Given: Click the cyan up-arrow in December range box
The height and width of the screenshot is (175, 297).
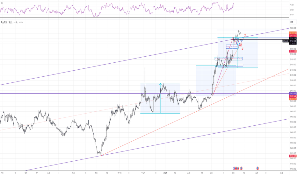Looking at the screenshot, I should click(x=160, y=84).
